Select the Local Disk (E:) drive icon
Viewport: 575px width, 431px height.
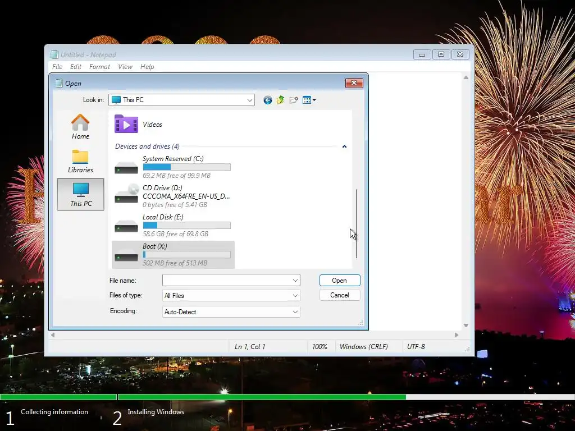126,226
